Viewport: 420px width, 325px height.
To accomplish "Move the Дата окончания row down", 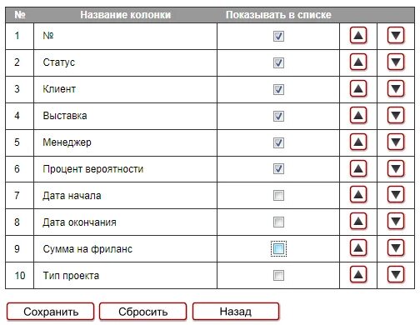I will [x=396, y=221].
